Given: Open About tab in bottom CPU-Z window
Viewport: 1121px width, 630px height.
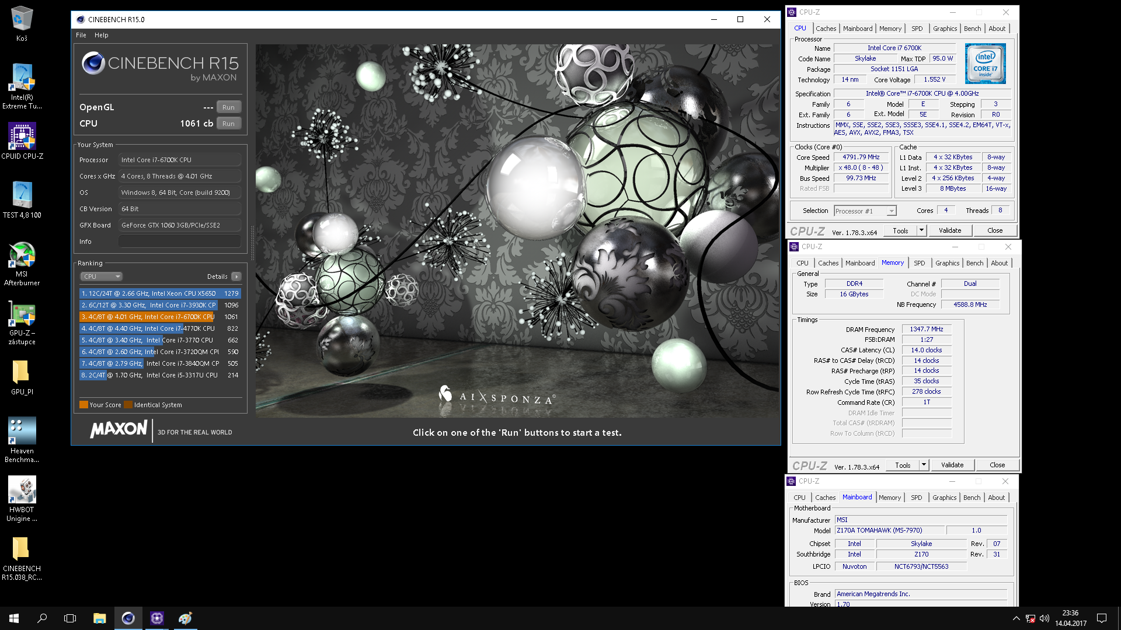Looking at the screenshot, I should point(997,498).
